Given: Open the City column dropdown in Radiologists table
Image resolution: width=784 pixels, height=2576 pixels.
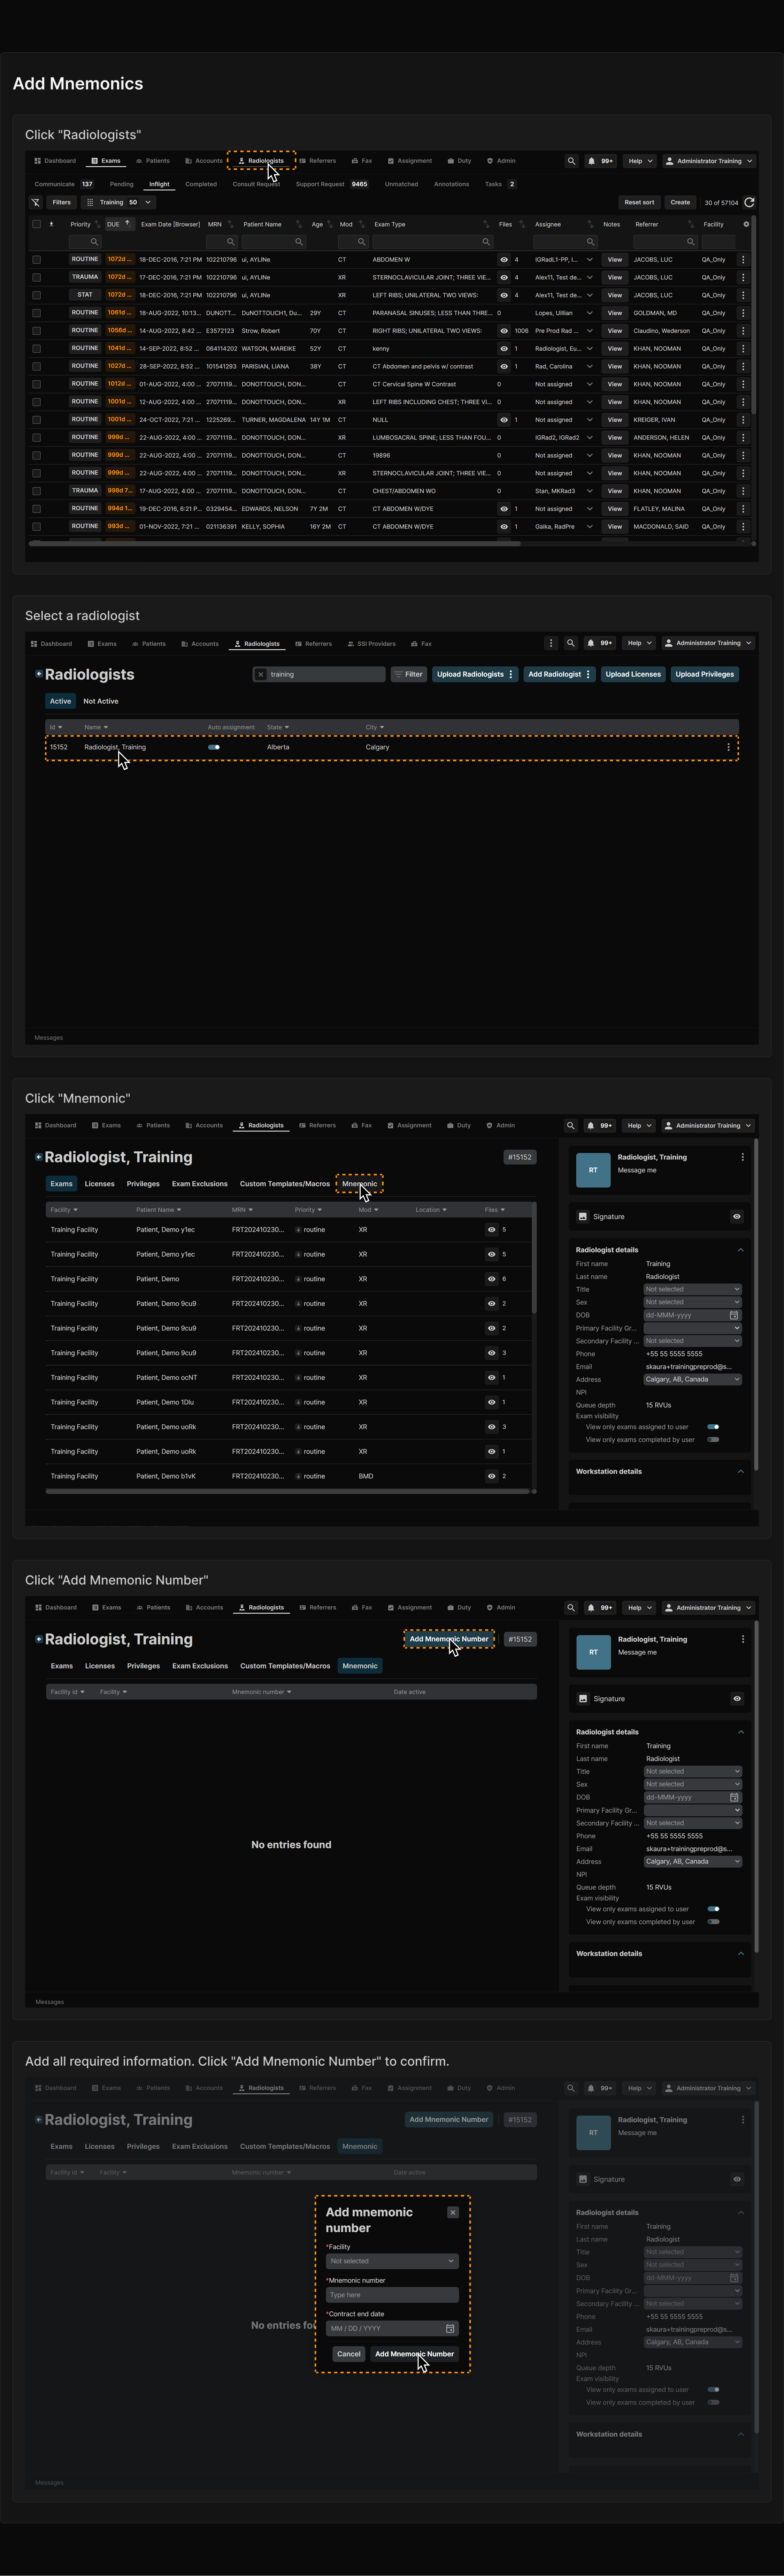Looking at the screenshot, I should (x=382, y=727).
